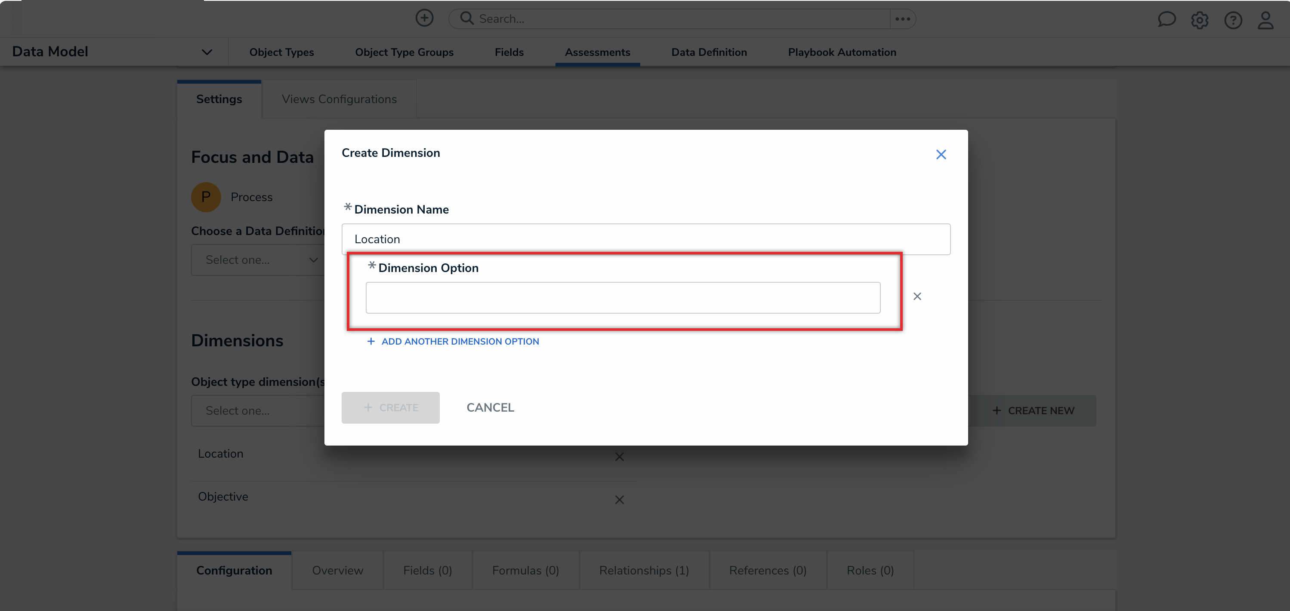The width and height of the screenshot is (1290, 611).
Task: Click the Dimension Name input showing Location
Action: click(645, 239)
